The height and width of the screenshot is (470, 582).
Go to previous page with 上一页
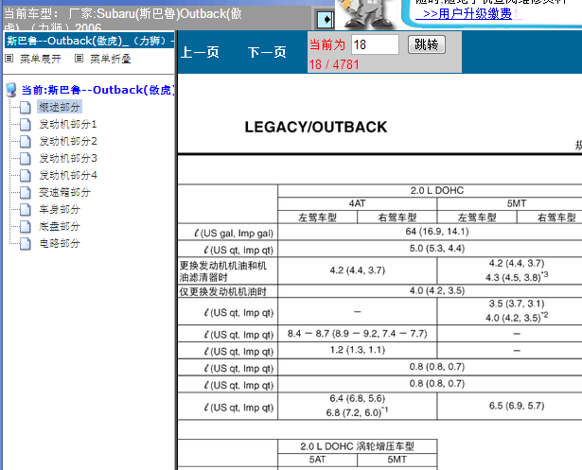200,52
